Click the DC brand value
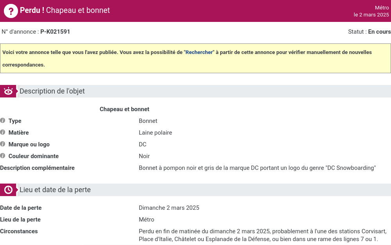This screenshot has width=391, height=245. [143, 144]
